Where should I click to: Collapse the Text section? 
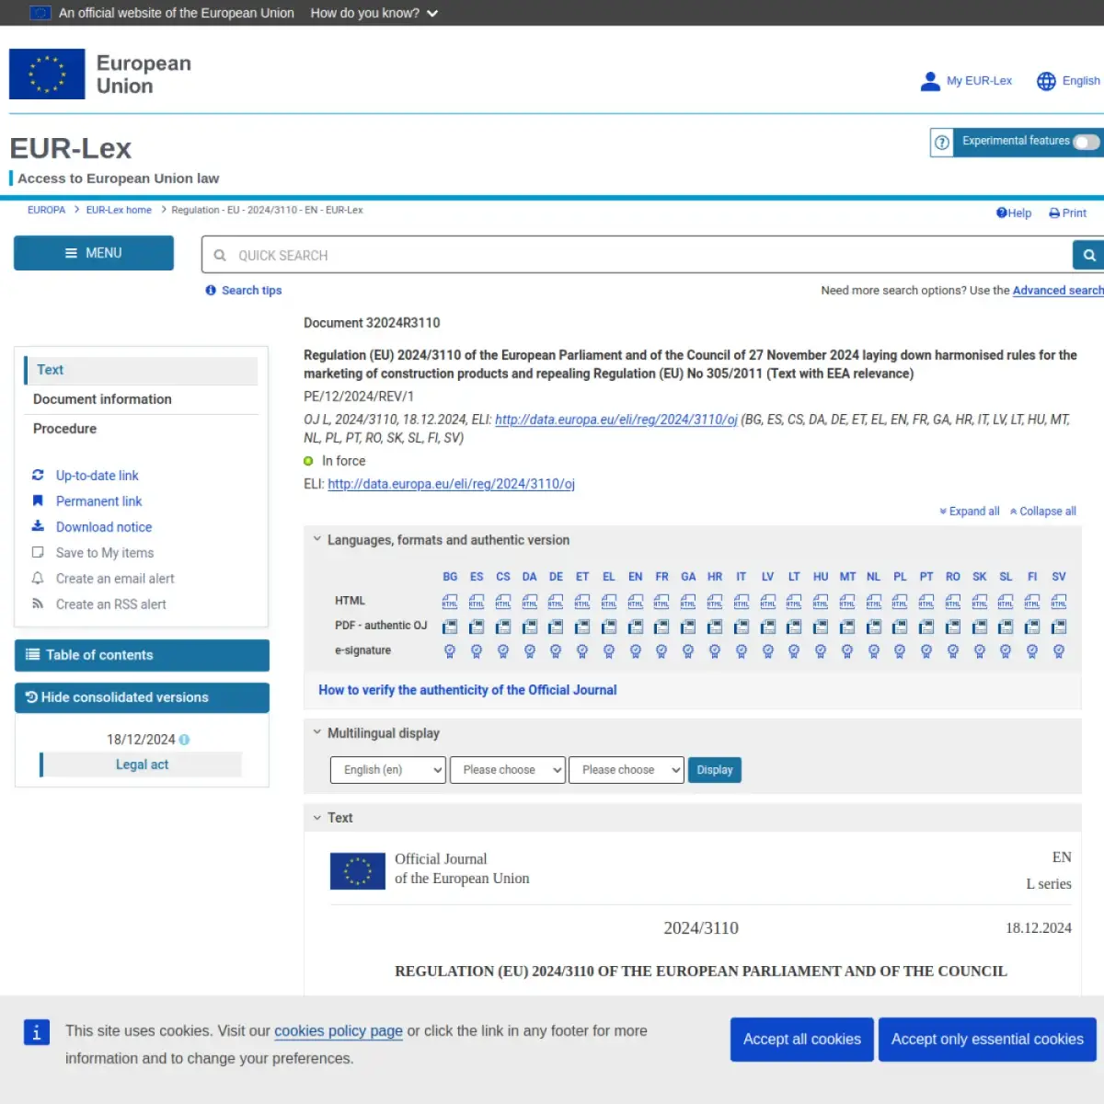click(x=317, y=817)
